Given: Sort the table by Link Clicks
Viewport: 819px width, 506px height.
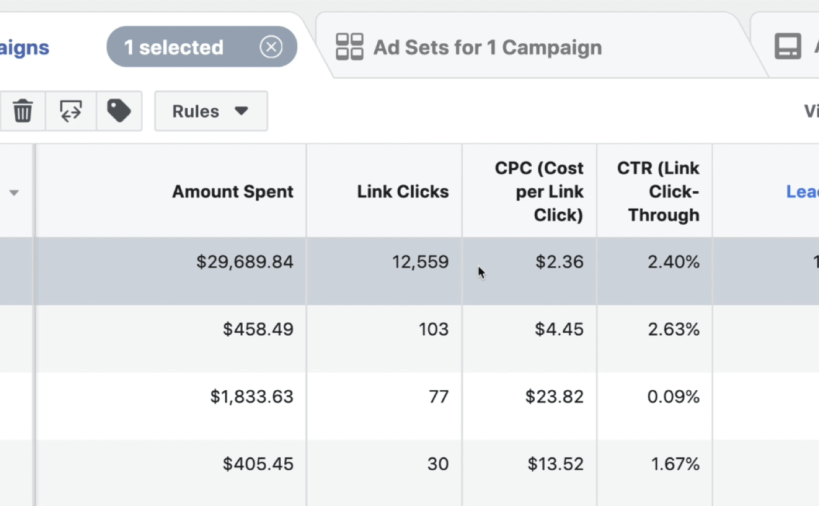Looking at the screenshot, I should tap(402, 191).
